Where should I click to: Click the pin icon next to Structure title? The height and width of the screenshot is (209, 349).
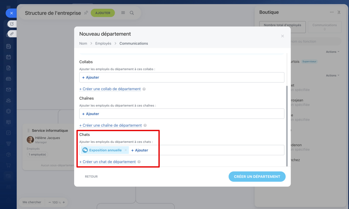click(86, 13)
